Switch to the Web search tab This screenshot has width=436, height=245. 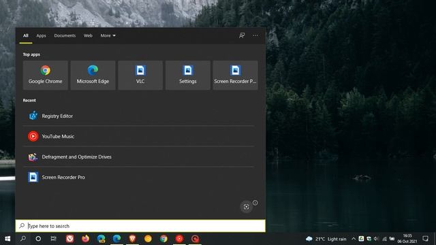[x=88, y=35]
